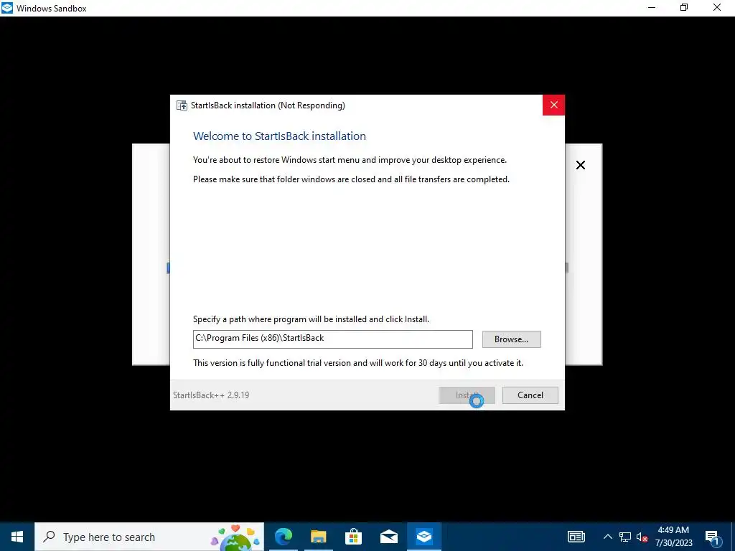Close the background window with black X
Viewport: 735px width, 551px height.
580,165
